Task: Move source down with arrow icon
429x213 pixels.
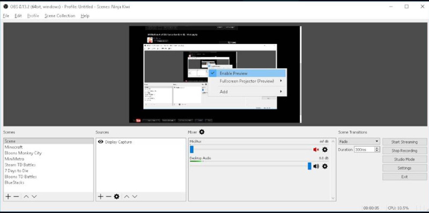Action: point(135,196)
